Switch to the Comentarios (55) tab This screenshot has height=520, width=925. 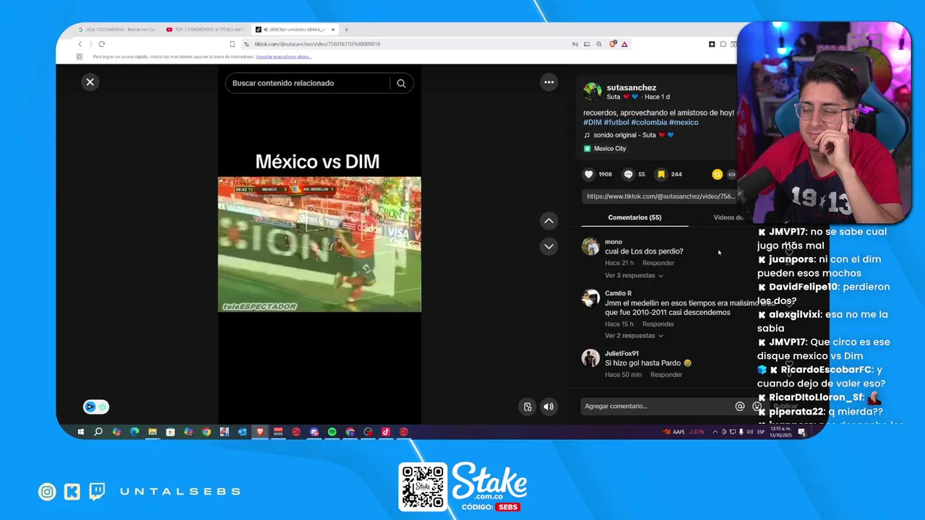[634, 217]
